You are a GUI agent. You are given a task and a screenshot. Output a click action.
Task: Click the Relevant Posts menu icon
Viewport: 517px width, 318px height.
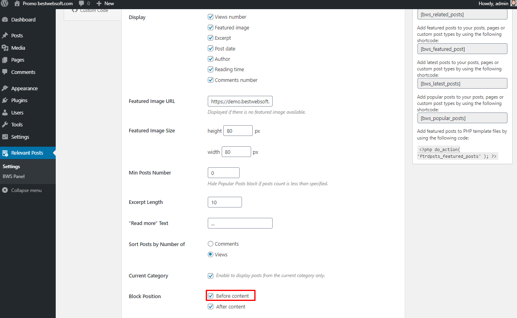click(5, 153)
